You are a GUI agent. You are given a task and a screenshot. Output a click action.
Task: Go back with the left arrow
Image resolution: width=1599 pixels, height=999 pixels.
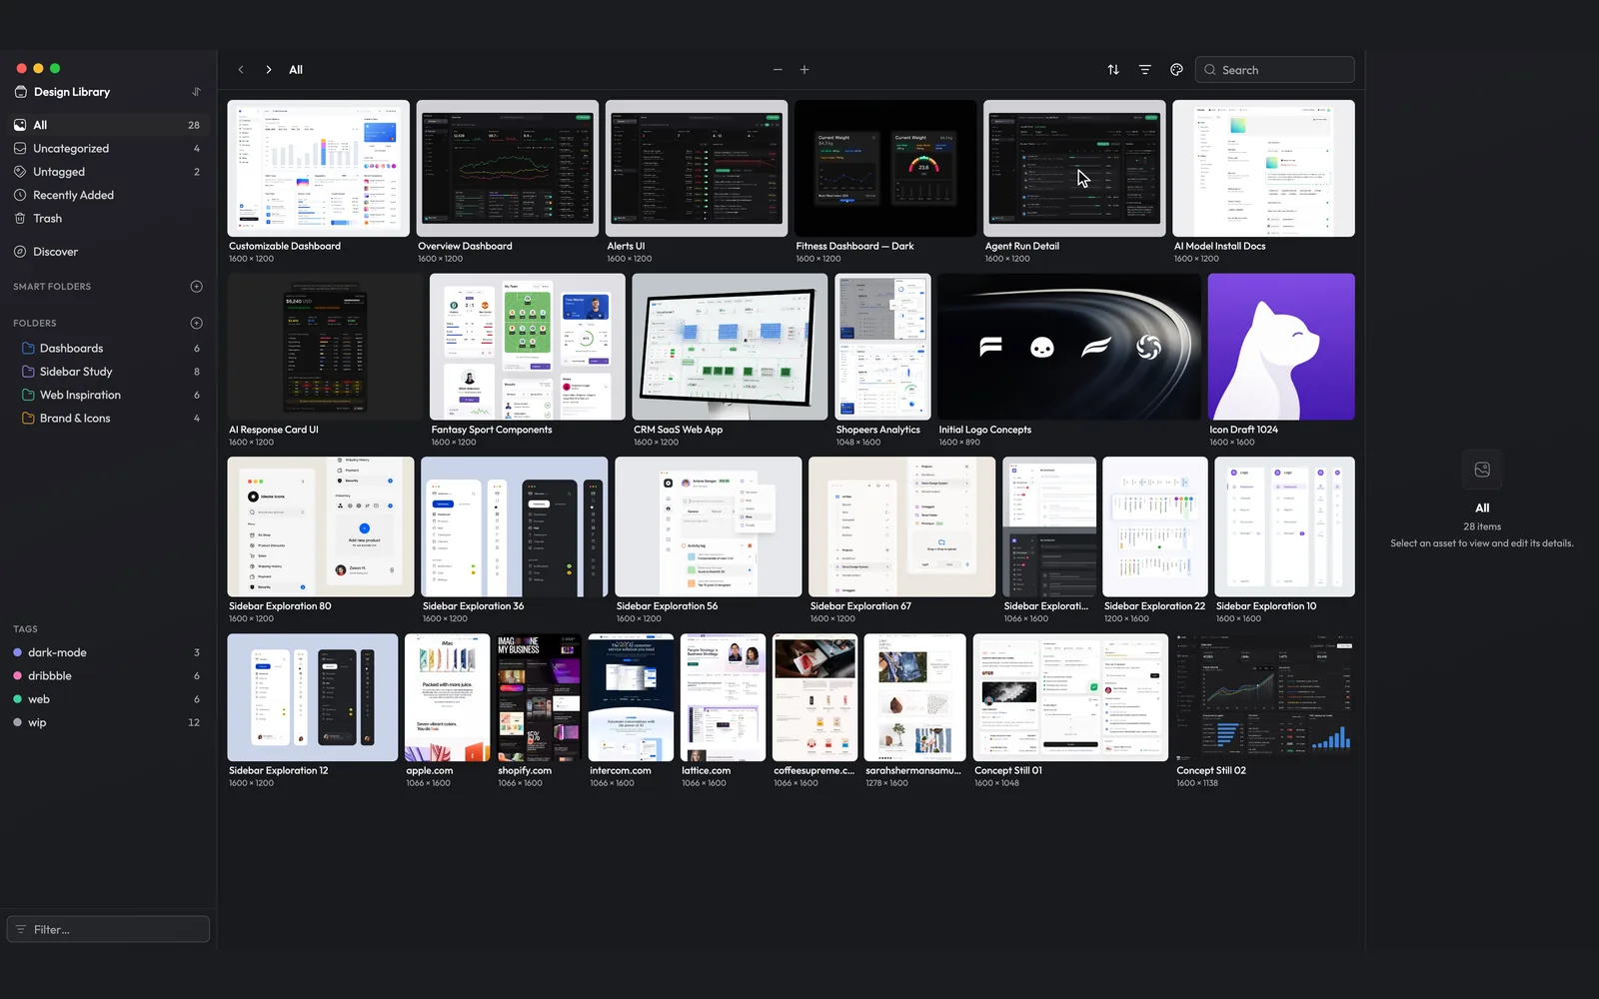point(241,70)
